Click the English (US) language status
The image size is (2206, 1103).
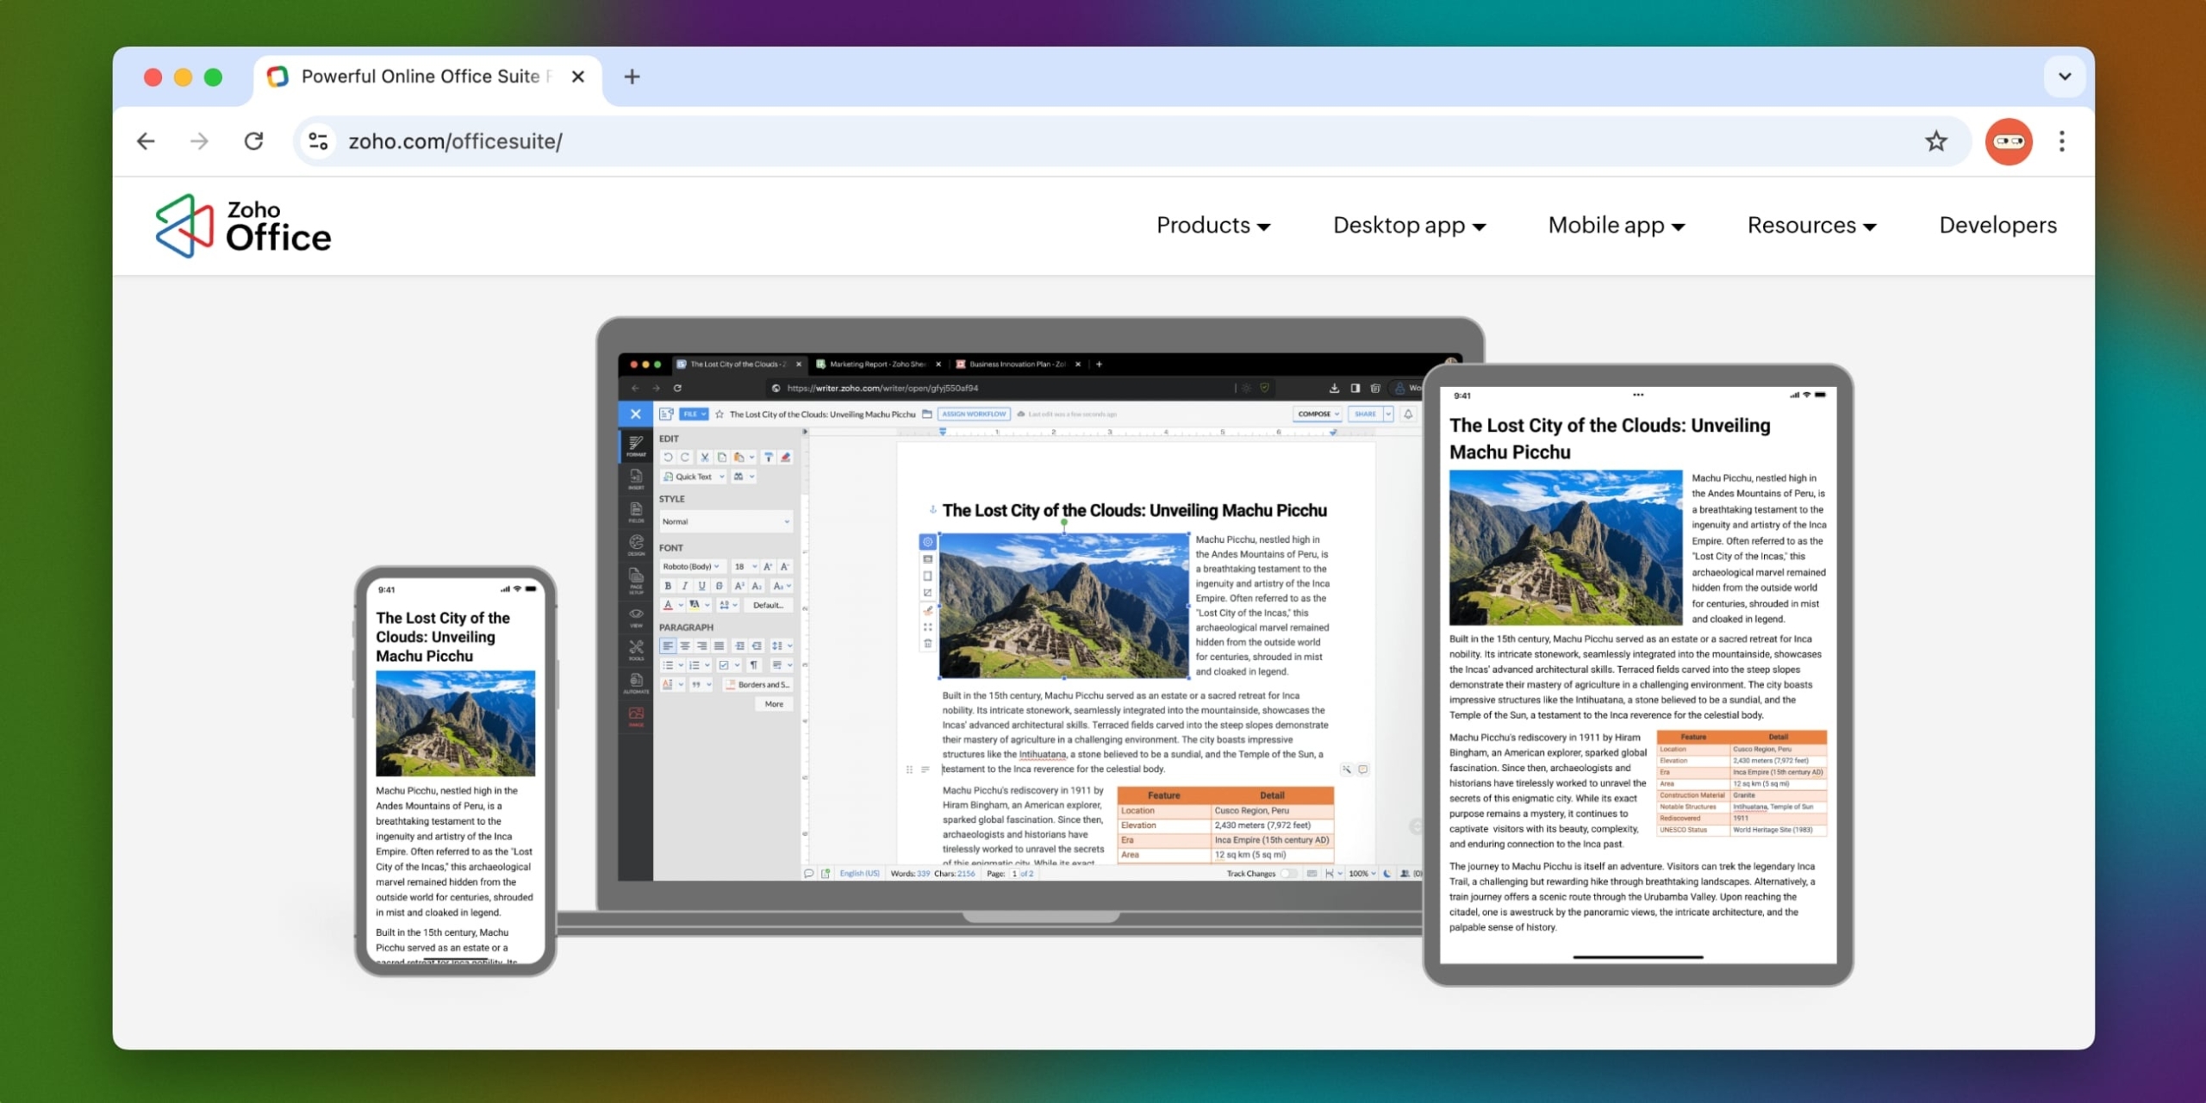[859, 874]
